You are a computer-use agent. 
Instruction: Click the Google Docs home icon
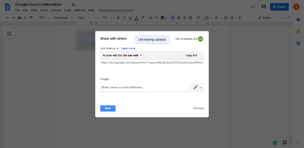[x=8, y=7]
